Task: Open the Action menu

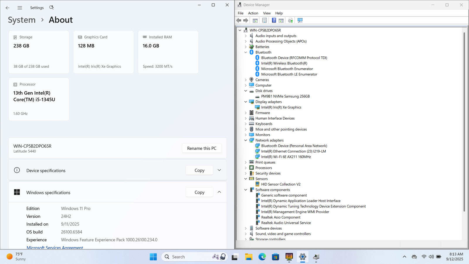Action: tap(253, 13)
